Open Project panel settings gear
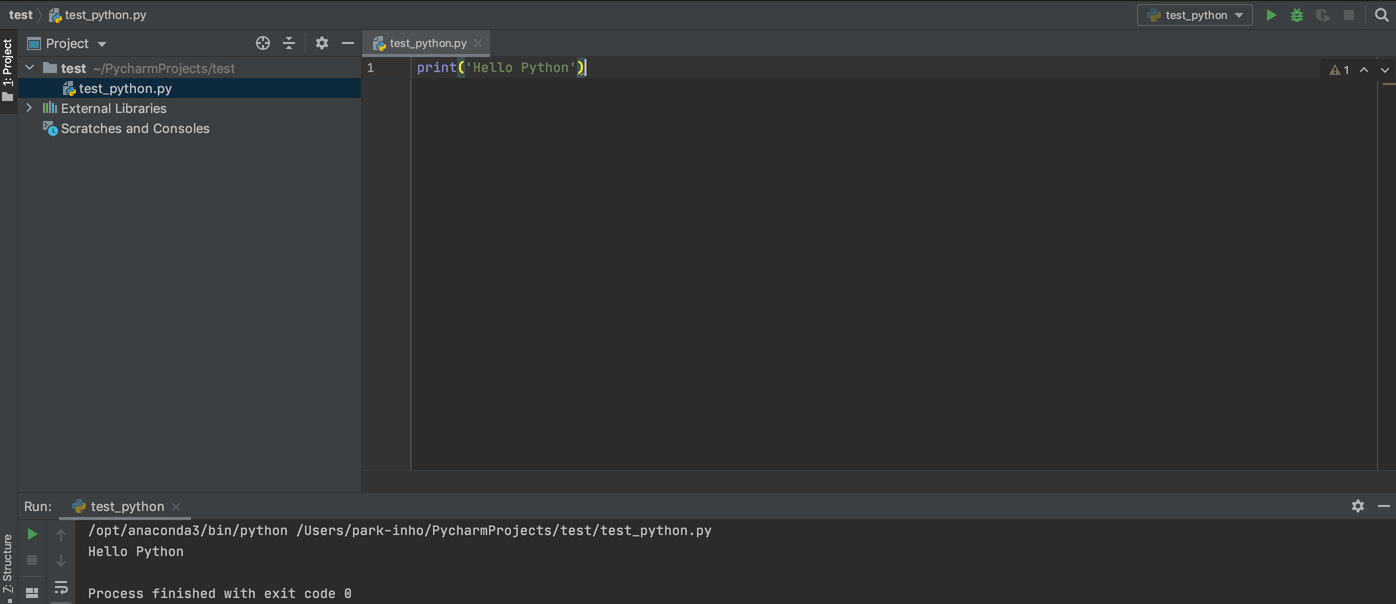1396x604 pixels. tap(321, 43)
